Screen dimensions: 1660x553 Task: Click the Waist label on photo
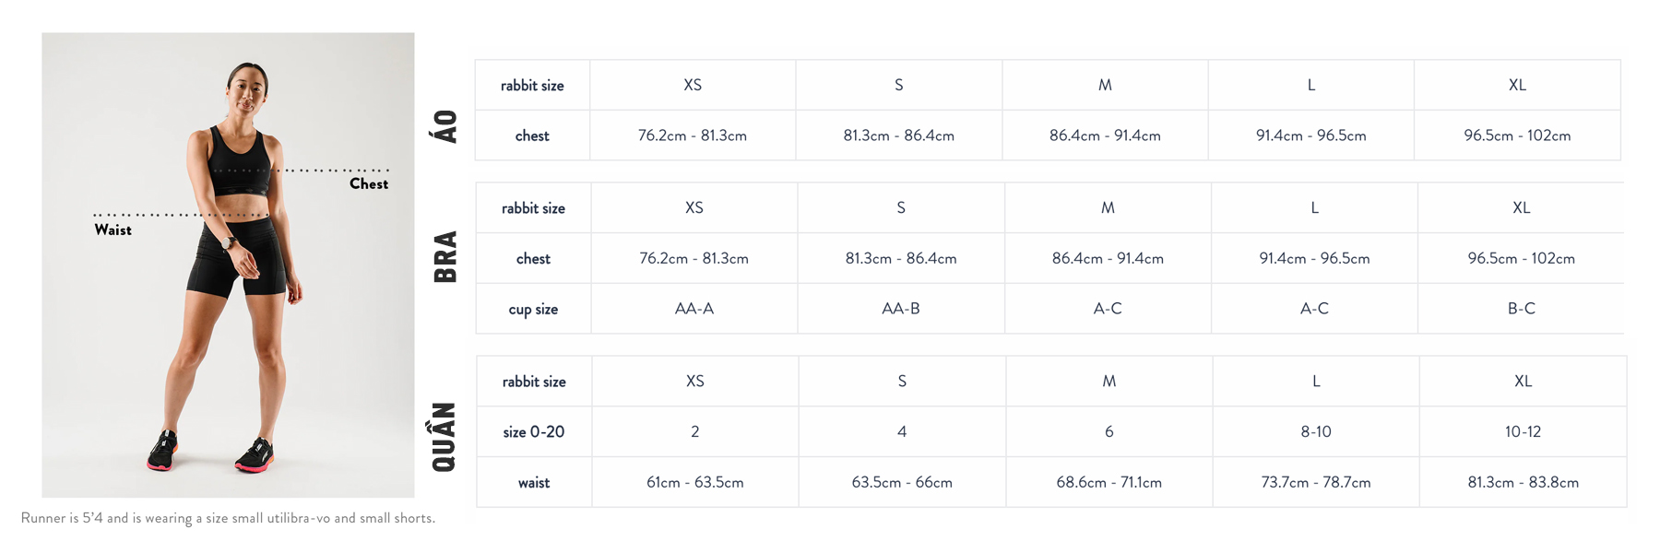113,229
